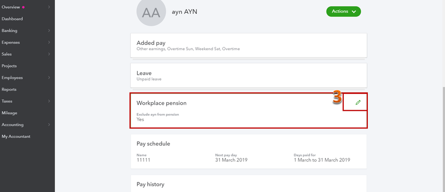Select Mileage in the sidebar
The width and height of the screenshot is (445, 192).
click(9, 113)
